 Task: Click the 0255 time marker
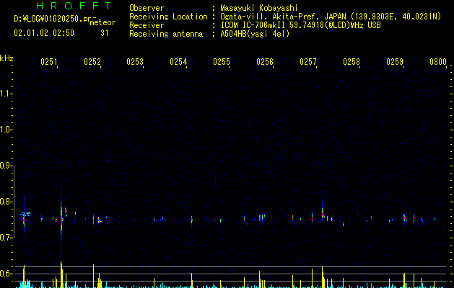click(x=222, y=61)
